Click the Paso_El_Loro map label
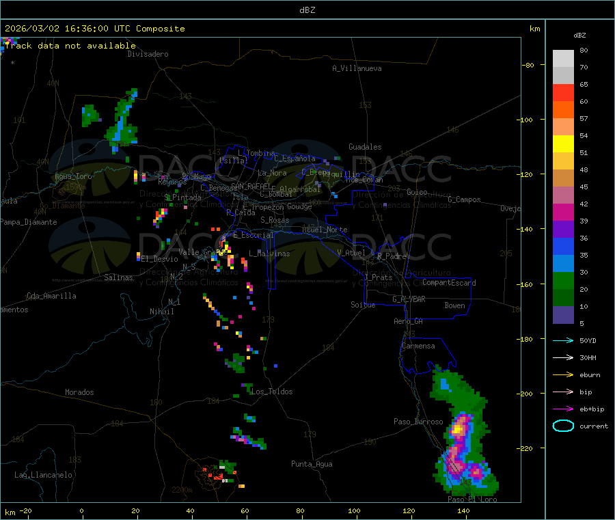Image resolution: width=615 pixels, height=520 pixels. click(x=472, y=500)
